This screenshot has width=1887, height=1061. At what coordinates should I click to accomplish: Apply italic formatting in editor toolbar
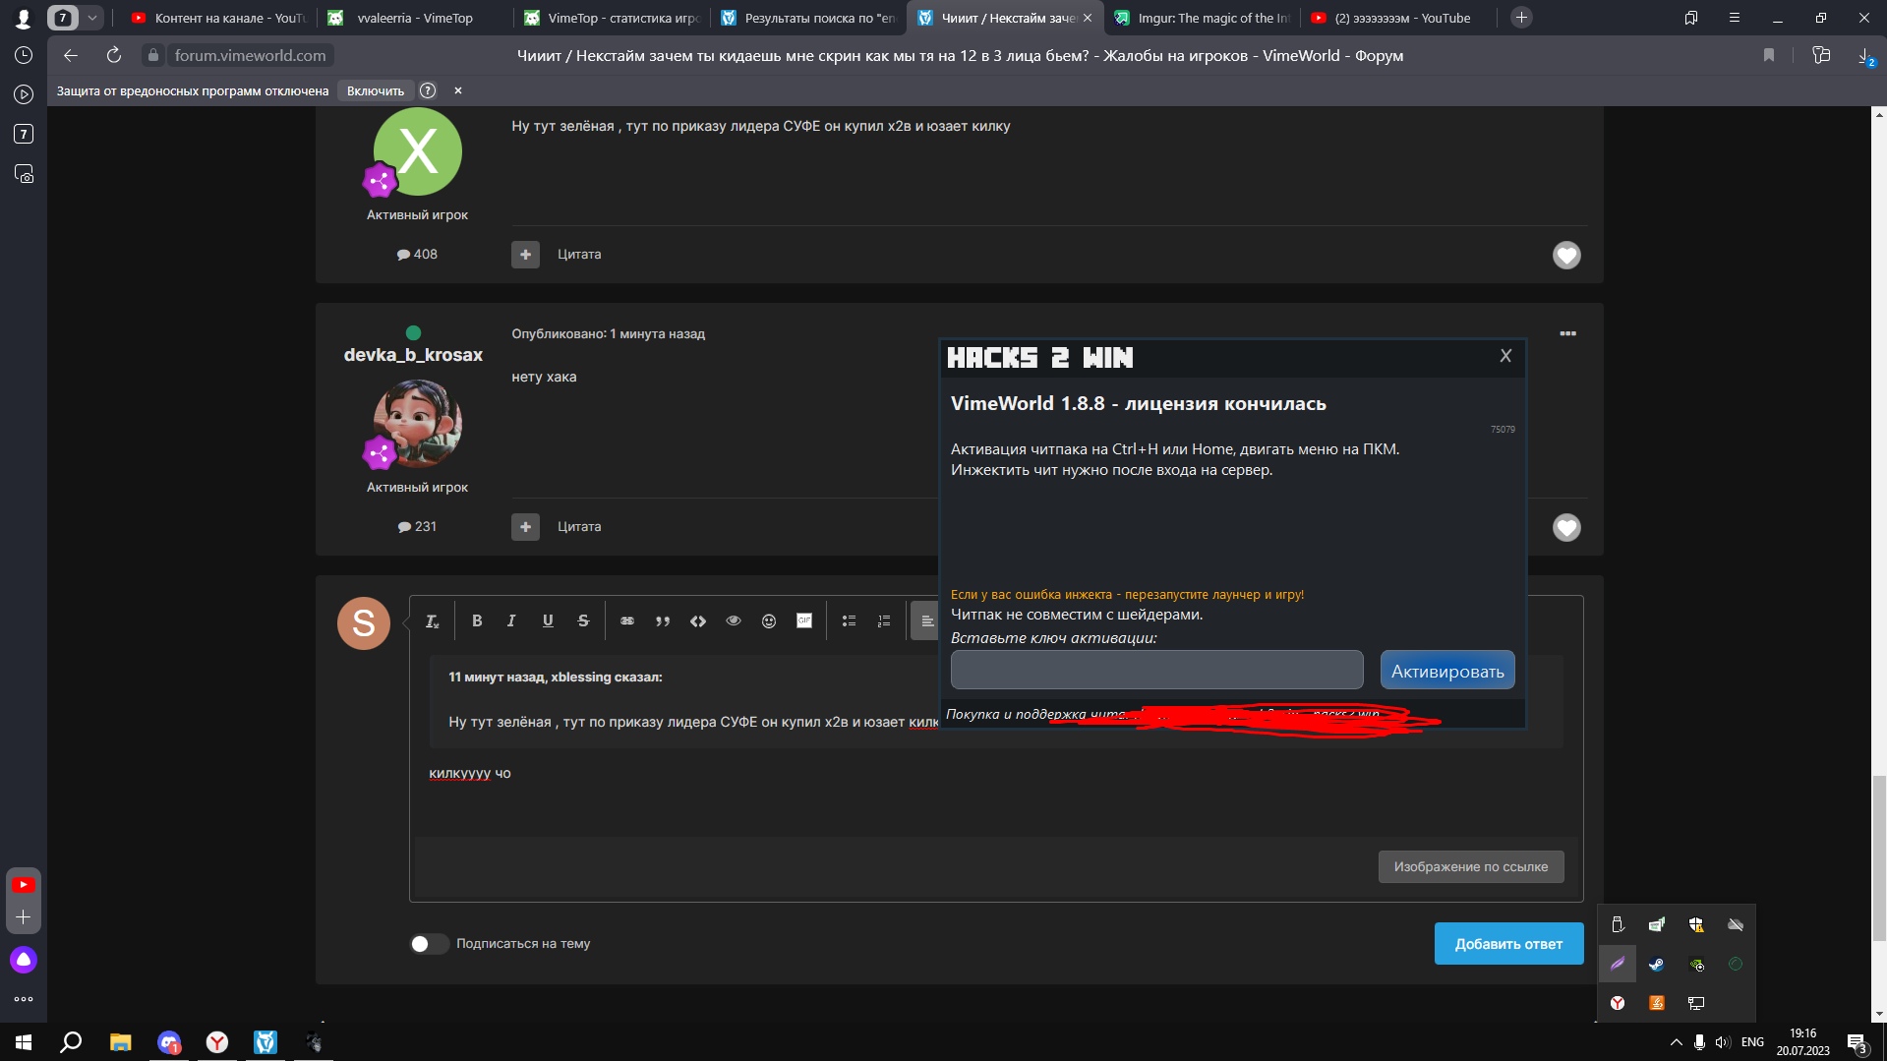point(511,620)
